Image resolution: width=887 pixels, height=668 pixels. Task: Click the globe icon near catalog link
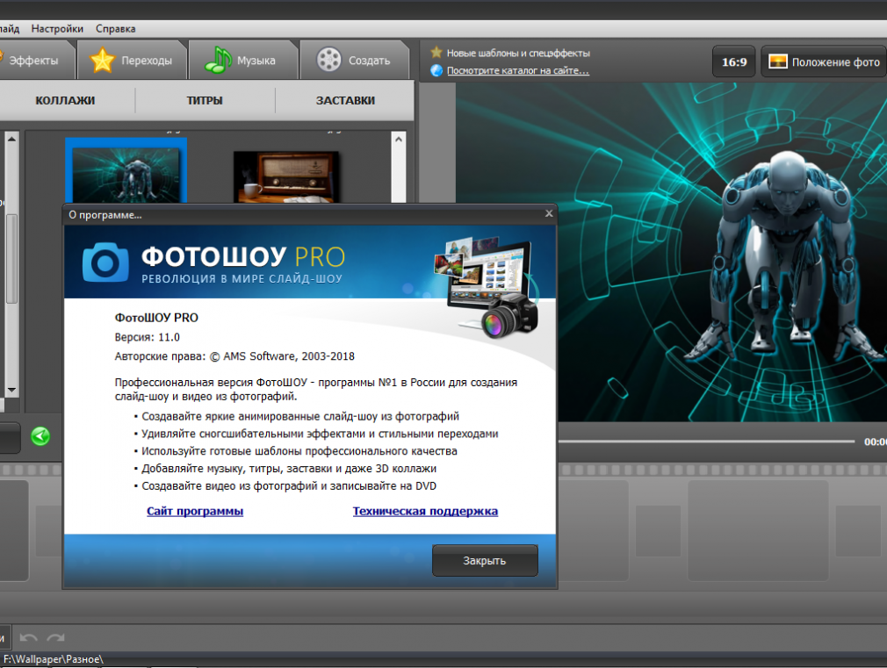point(436,71)
